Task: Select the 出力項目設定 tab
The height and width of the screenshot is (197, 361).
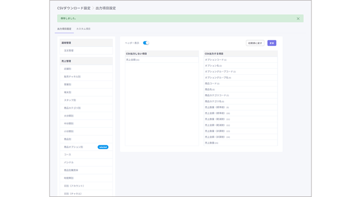Action: pos(64,29)
